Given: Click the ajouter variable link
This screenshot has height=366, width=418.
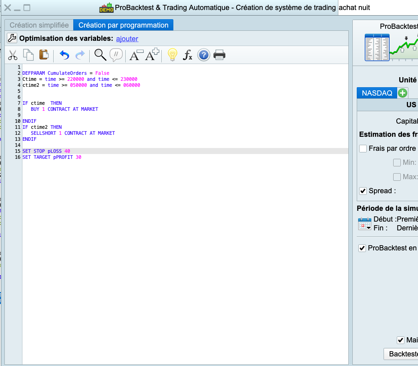Looking at the screenshot, I should click(127, 39).
